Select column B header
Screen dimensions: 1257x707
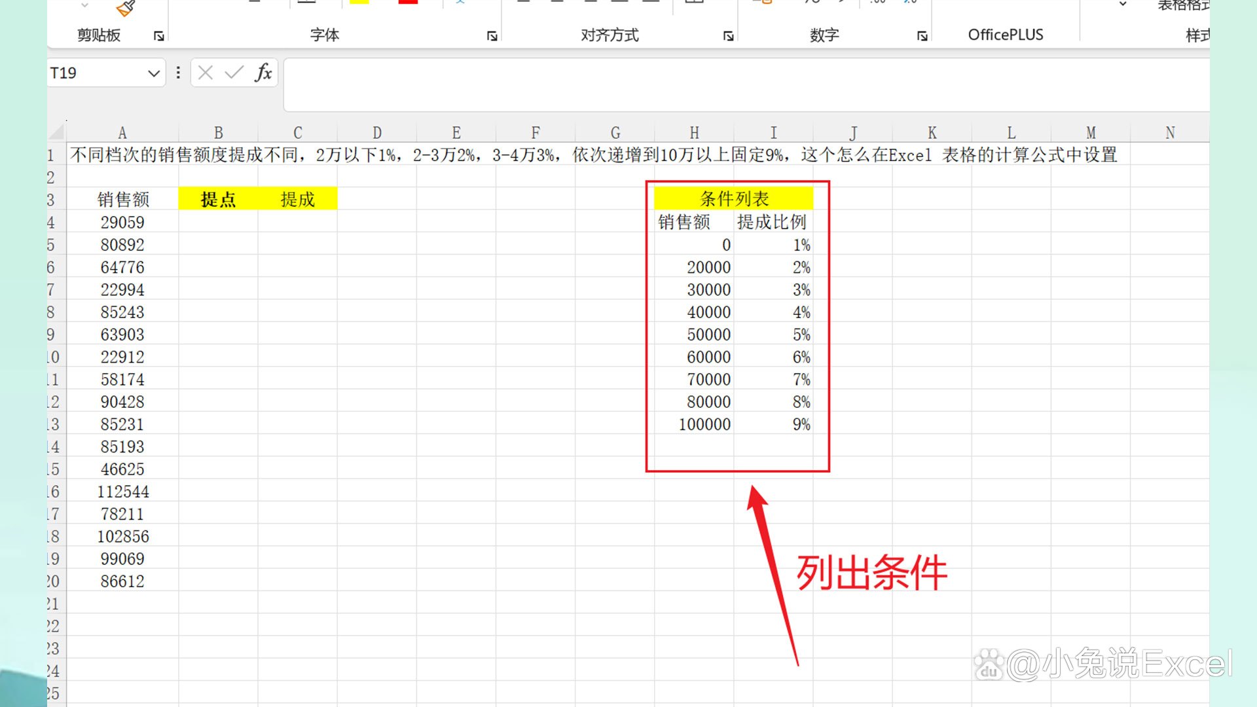[x=218, y=133]
